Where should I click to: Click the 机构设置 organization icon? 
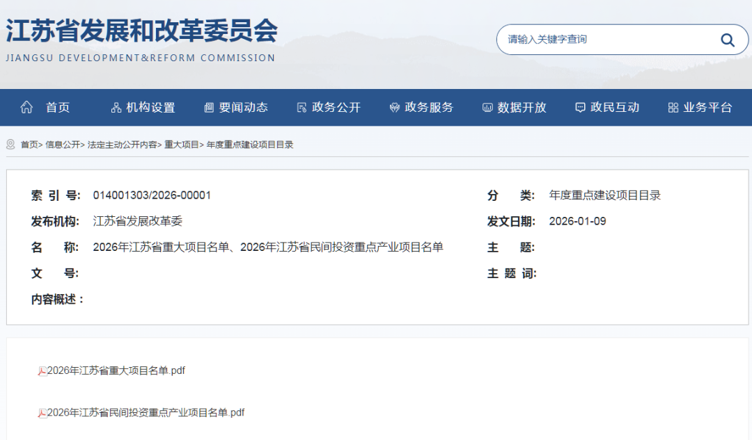[x=116, y=108]
